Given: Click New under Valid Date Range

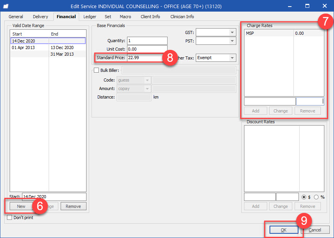Looking at the screenshot, I should [20, 206].
